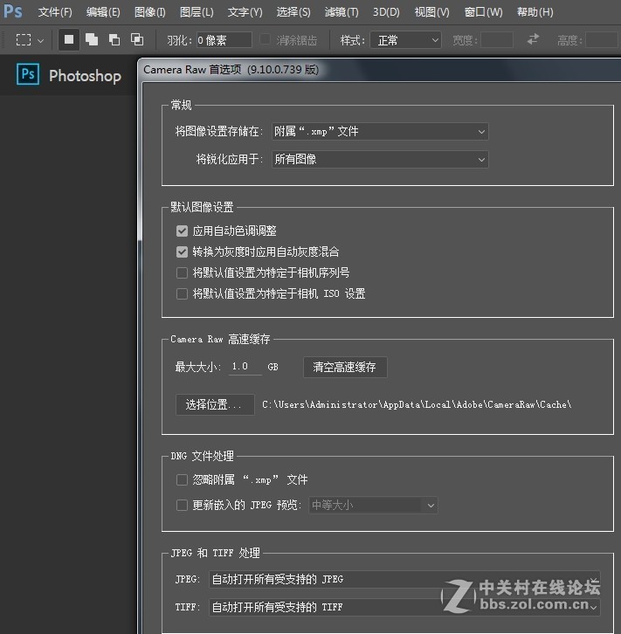Uncheck 应用自动色调调整 checkbox
The width and height of the screenshot is (621, 634).
click(182, 231)
